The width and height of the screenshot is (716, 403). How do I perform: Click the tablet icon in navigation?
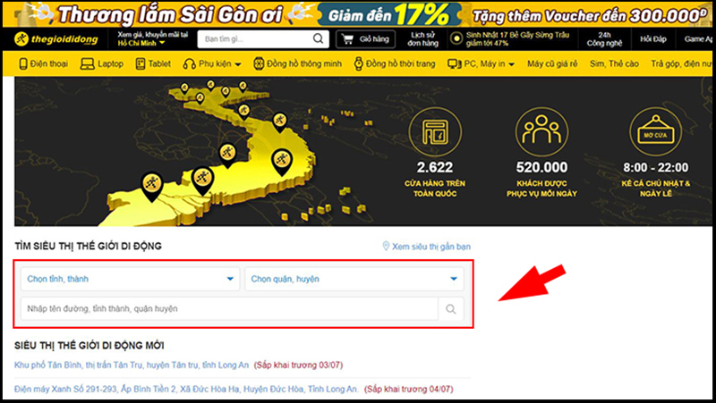click(141, 63)
